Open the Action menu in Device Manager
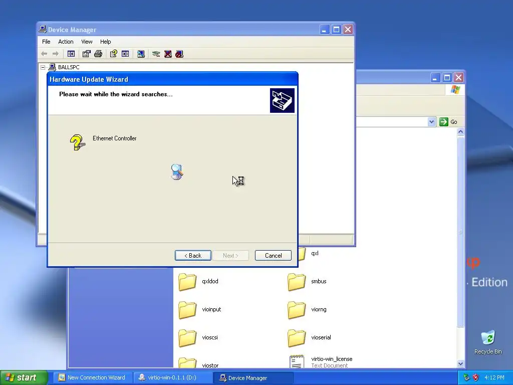This screenshot has height=385, width=513. click(66, 42)
